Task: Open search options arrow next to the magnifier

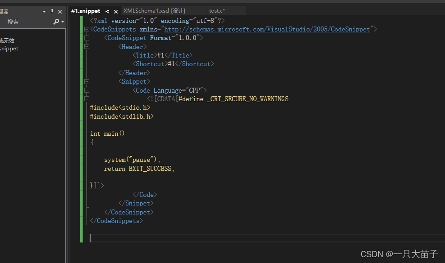Action: (63, 22)
